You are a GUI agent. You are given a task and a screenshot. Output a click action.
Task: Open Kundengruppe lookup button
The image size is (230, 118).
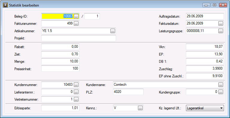tap(221, 92)
